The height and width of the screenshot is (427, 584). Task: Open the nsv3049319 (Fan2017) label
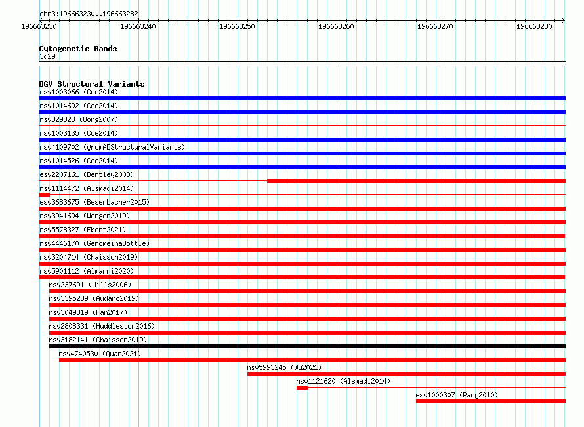[x=88, y=312]
